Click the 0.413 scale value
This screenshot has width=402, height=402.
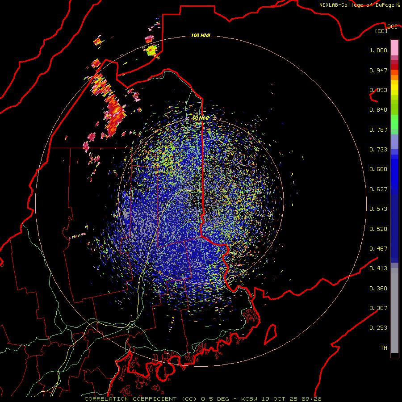378,268
